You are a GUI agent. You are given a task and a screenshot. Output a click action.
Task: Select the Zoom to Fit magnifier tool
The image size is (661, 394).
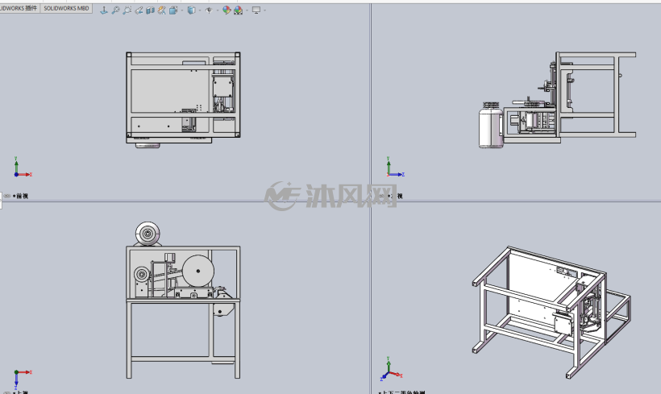(x=115, y=10)
